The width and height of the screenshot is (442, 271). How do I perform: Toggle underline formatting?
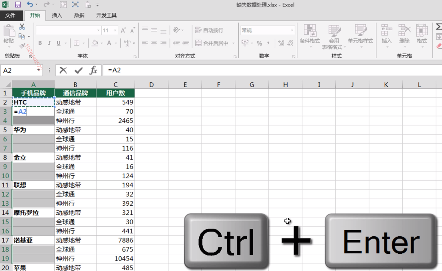(x=58, y=43)
